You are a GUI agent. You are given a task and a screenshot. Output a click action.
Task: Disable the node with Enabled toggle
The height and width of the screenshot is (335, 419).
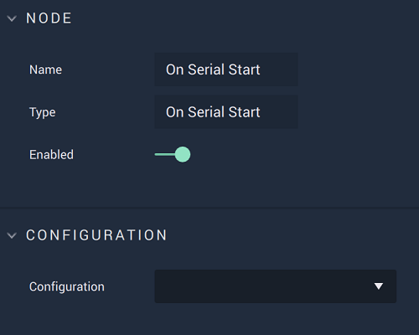tap(173, 154)
